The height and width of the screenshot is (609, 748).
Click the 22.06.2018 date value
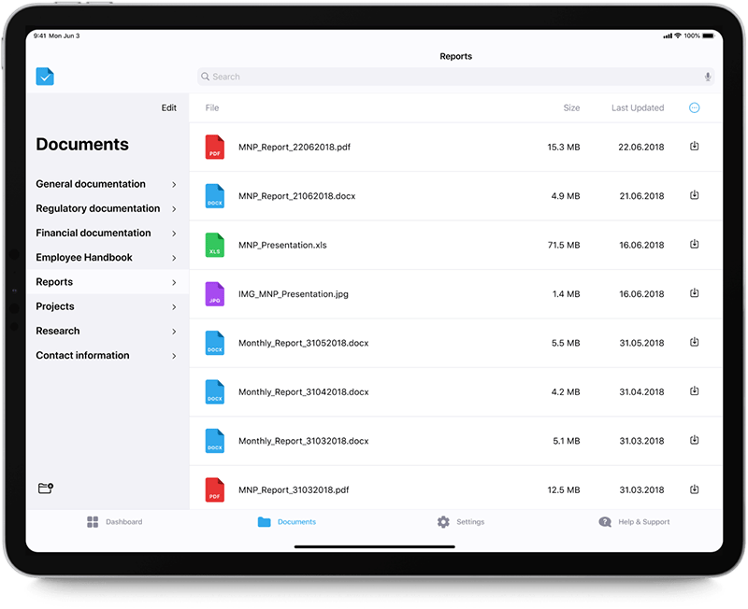[641, 147]
